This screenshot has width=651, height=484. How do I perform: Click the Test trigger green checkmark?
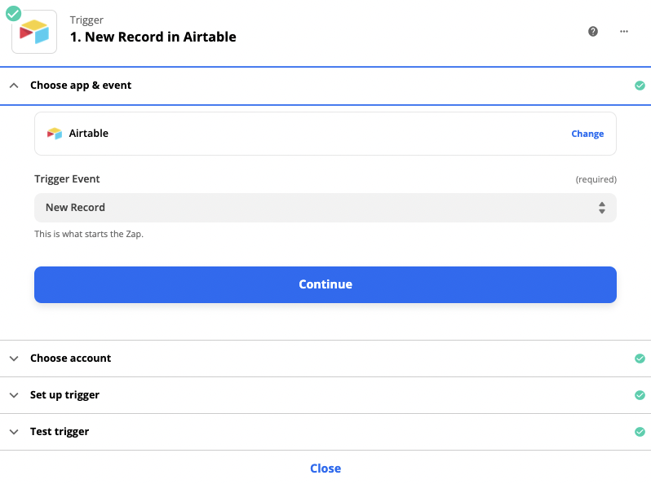(640, 432)
